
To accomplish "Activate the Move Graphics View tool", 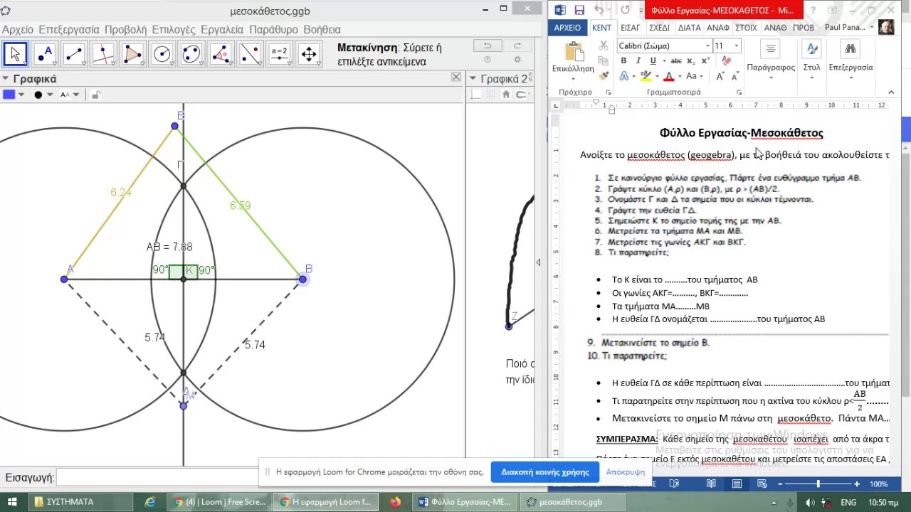I will (308, 54).
